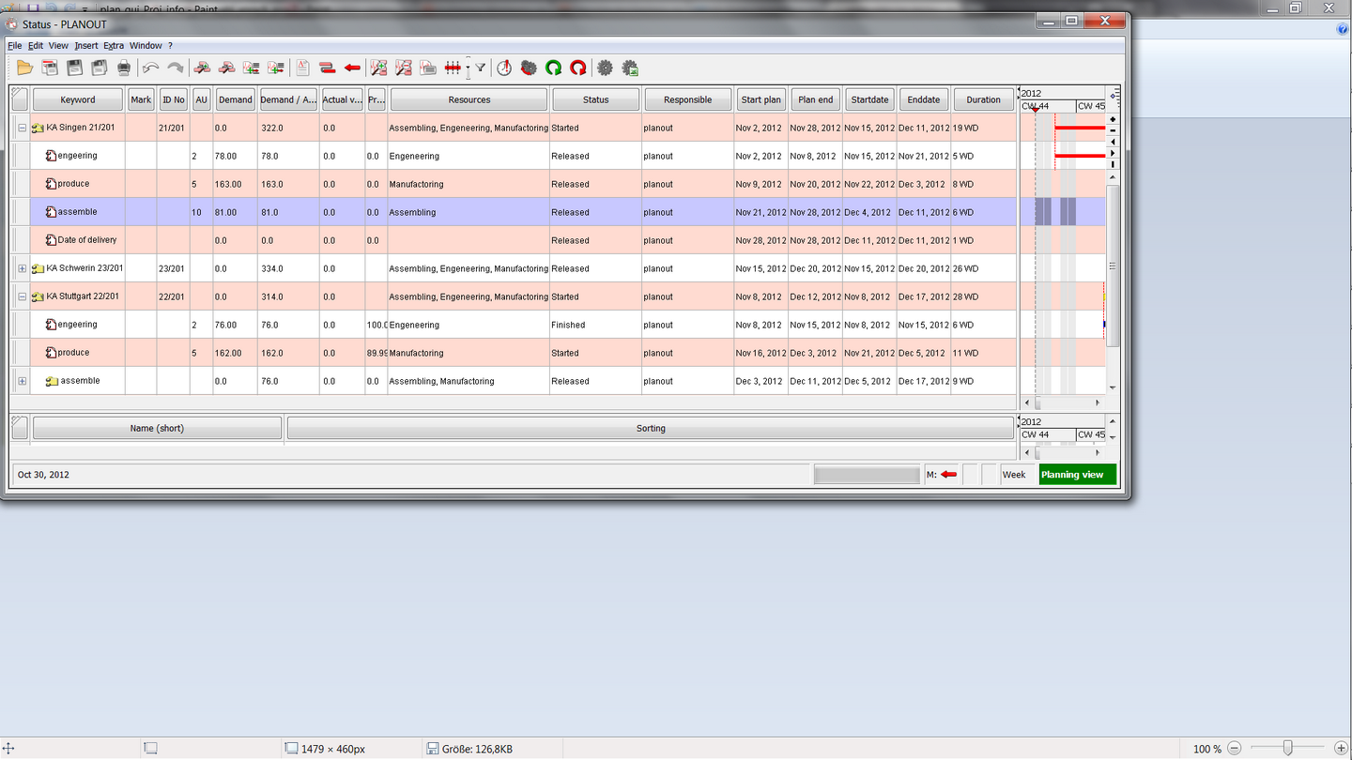Click the Gantt horizontal scrollbar right arrow
The width and height of the screenshot is (1352, 760).
pyautogui.click(x=1097, y=403)
